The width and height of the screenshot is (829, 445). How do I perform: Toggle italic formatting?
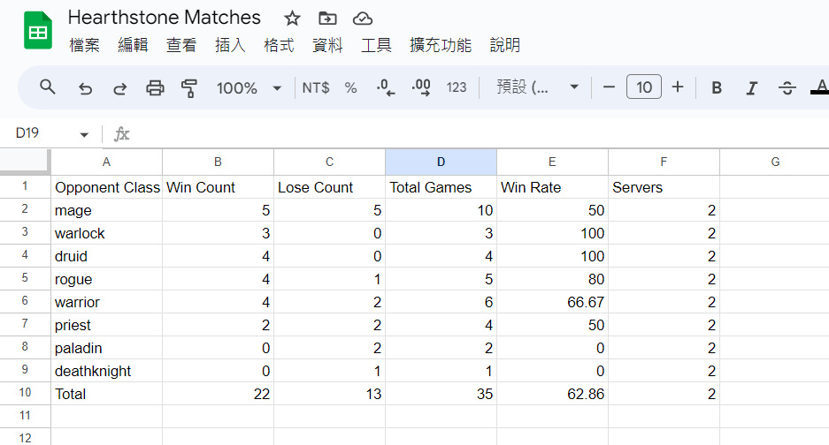click(x=751, y=87)
